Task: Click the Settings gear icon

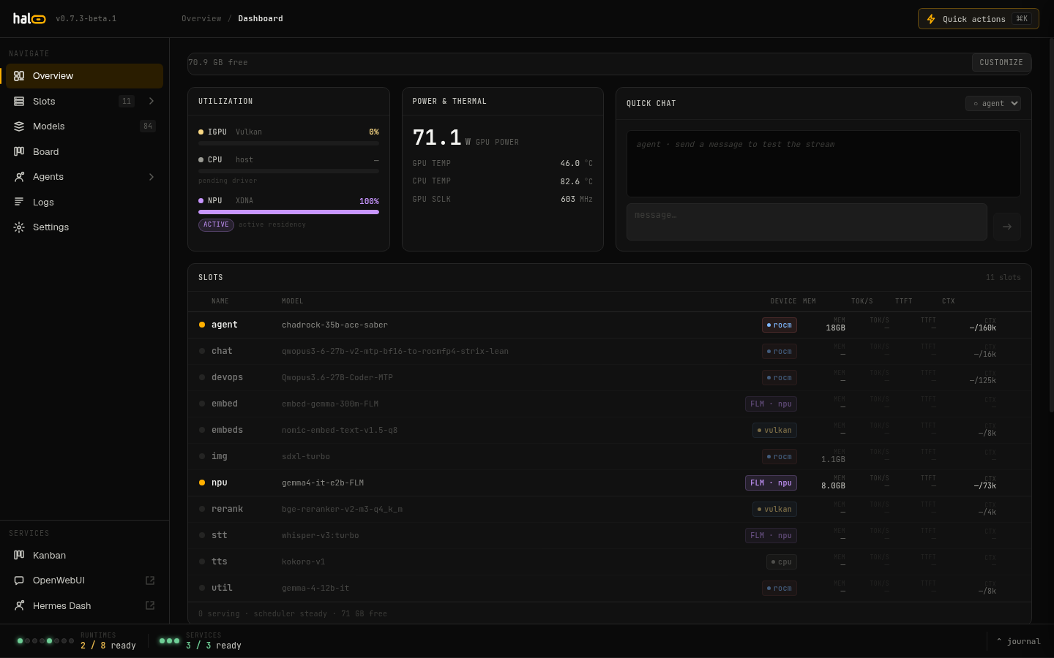Action: tap(19, 227)
